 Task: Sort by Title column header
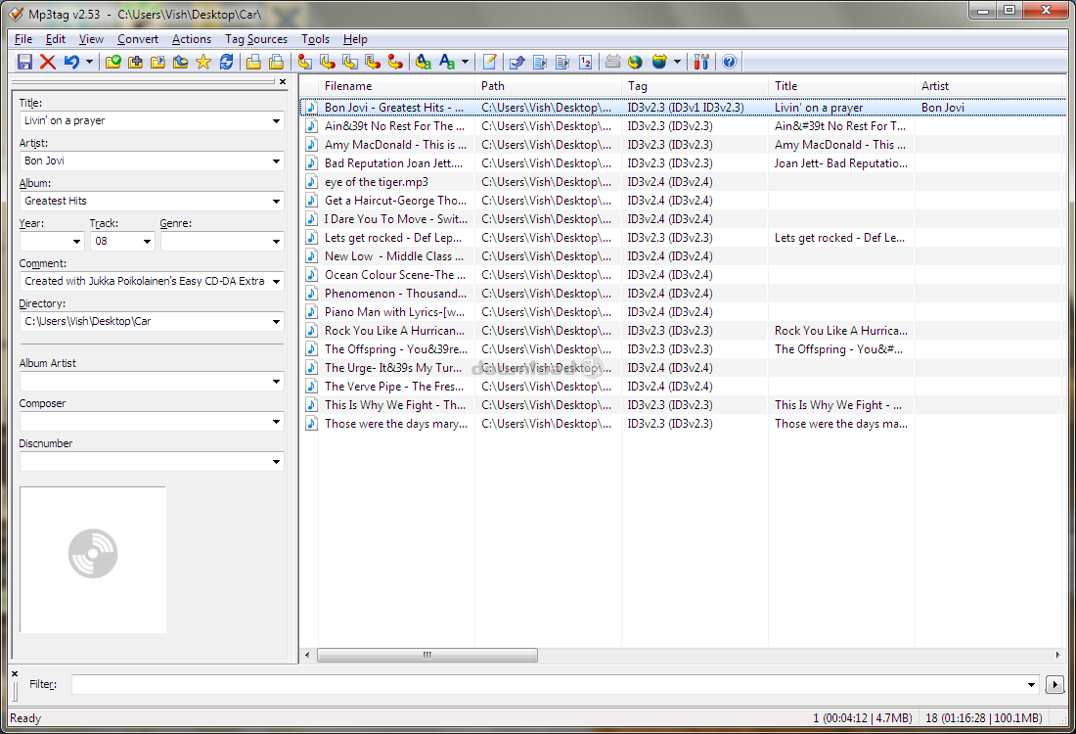coord(841,86)
